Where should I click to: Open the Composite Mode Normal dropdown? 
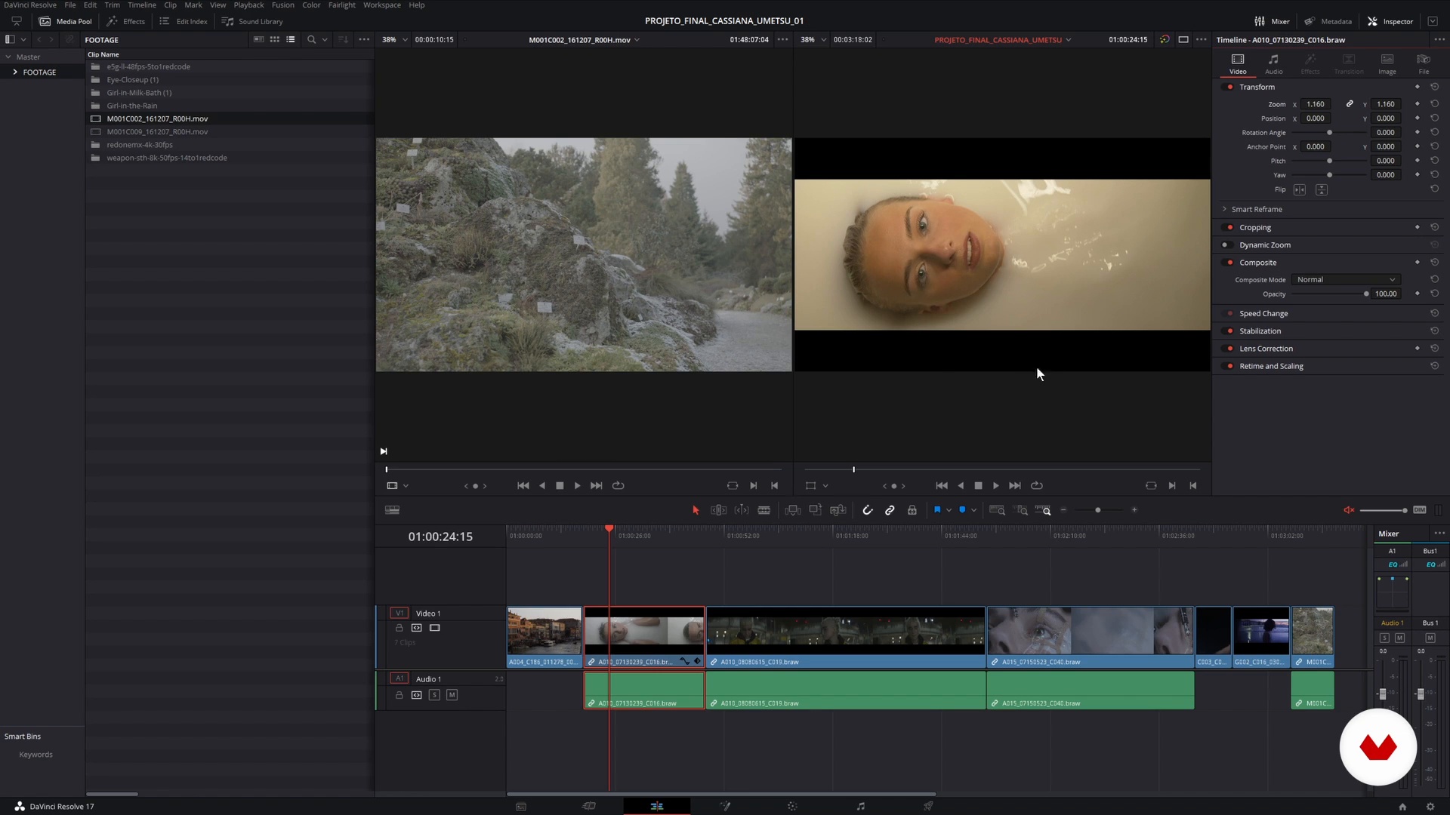click(1345, 279)
